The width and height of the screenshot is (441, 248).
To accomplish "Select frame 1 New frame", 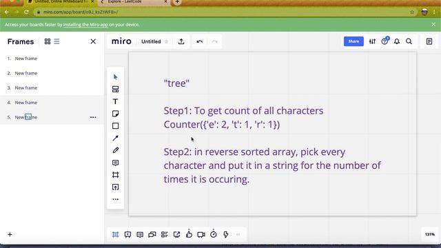I will (52, 59).
